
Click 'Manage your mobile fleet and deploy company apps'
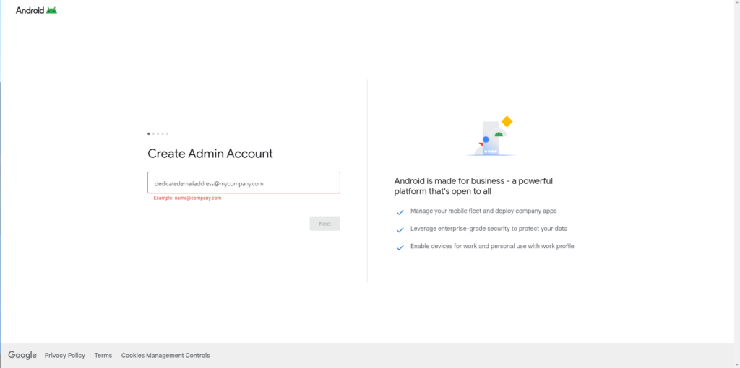click(483, 211)
